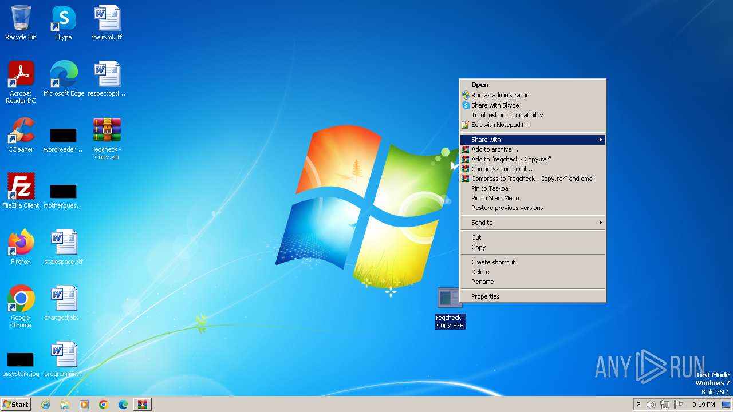Select FileZilla Client shortcut
733x412 pixels.
point(21,191)
